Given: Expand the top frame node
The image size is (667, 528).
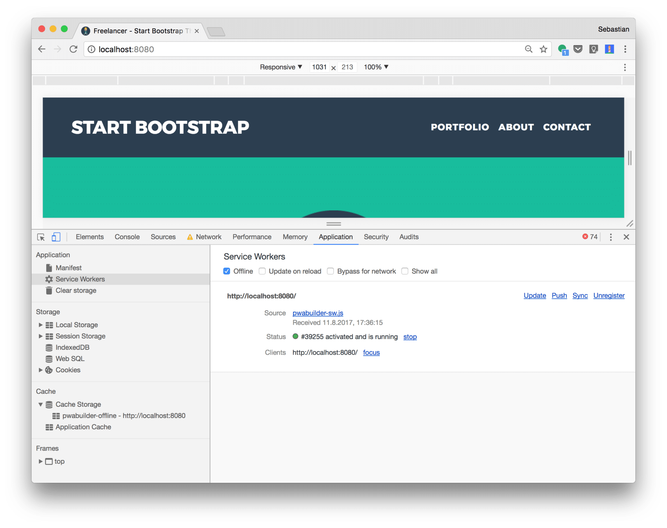Looking at the screenshot, I should point(40,461).
